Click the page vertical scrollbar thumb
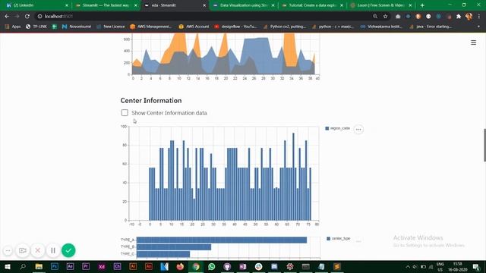This screenshot has height=273, width=486. (484, 145)
